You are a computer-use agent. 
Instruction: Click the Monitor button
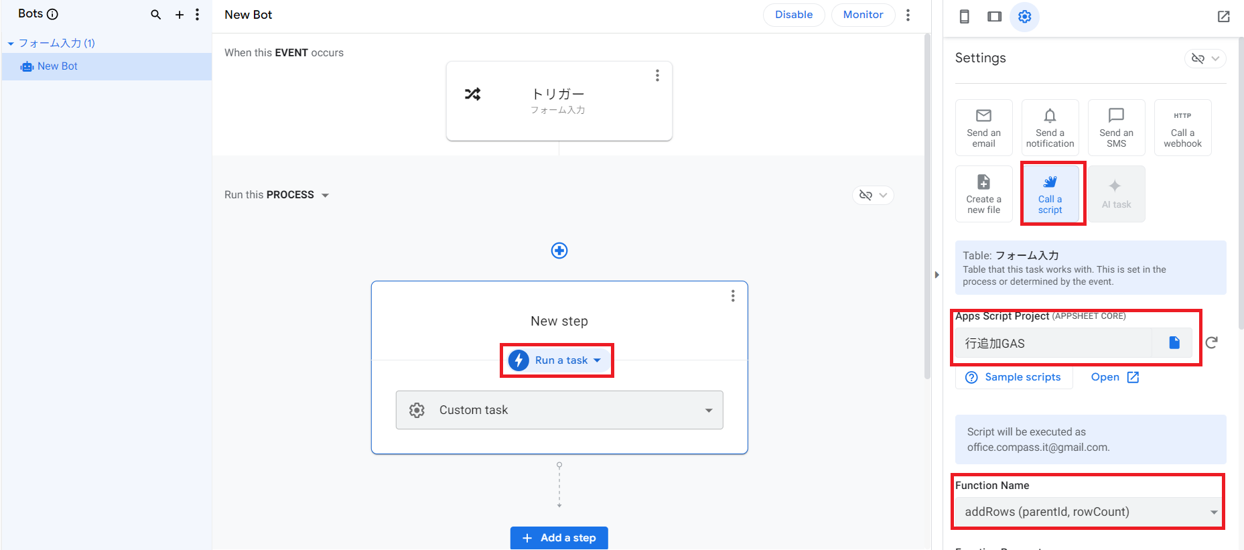[x=863, y=15]
